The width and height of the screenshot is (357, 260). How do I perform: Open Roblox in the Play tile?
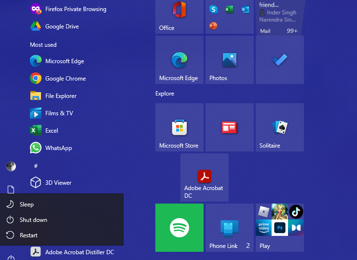(264, 211)
